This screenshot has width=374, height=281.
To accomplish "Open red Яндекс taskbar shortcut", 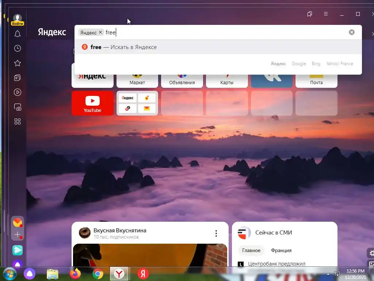I will pos(143,274).
